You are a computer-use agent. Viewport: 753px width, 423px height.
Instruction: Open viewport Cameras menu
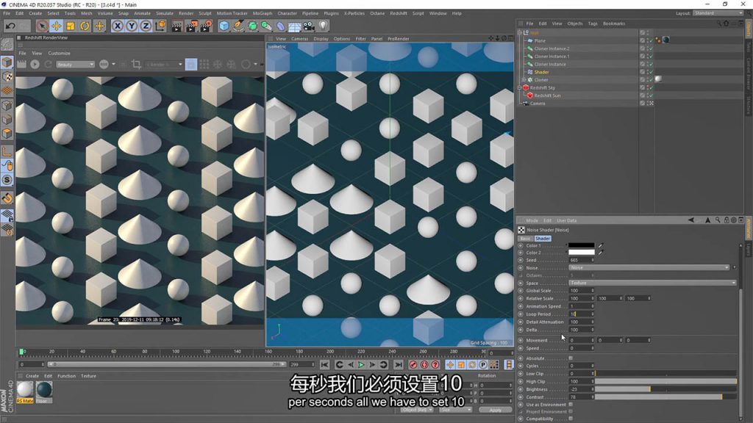(300, 39)
